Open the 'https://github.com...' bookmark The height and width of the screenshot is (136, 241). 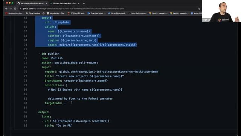pyautogui.click(x=137, y=14)
